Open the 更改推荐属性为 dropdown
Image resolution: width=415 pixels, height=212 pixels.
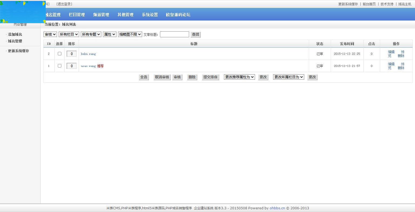pyautogui.click(x=239, y=77)
